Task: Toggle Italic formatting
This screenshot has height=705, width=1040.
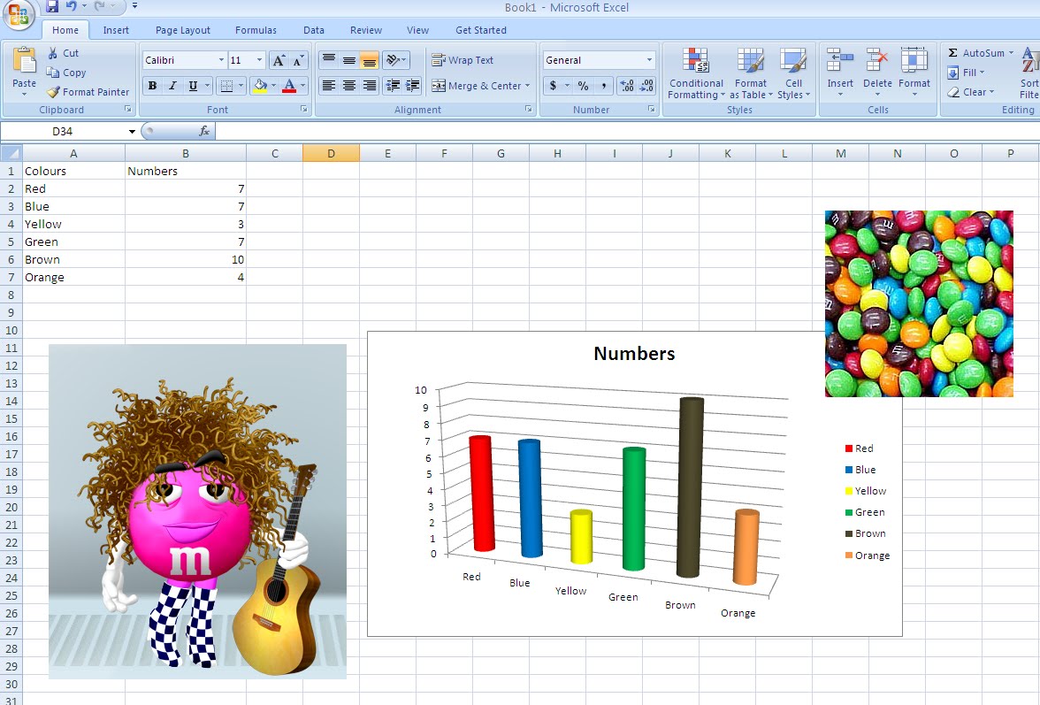Action: 172,86
